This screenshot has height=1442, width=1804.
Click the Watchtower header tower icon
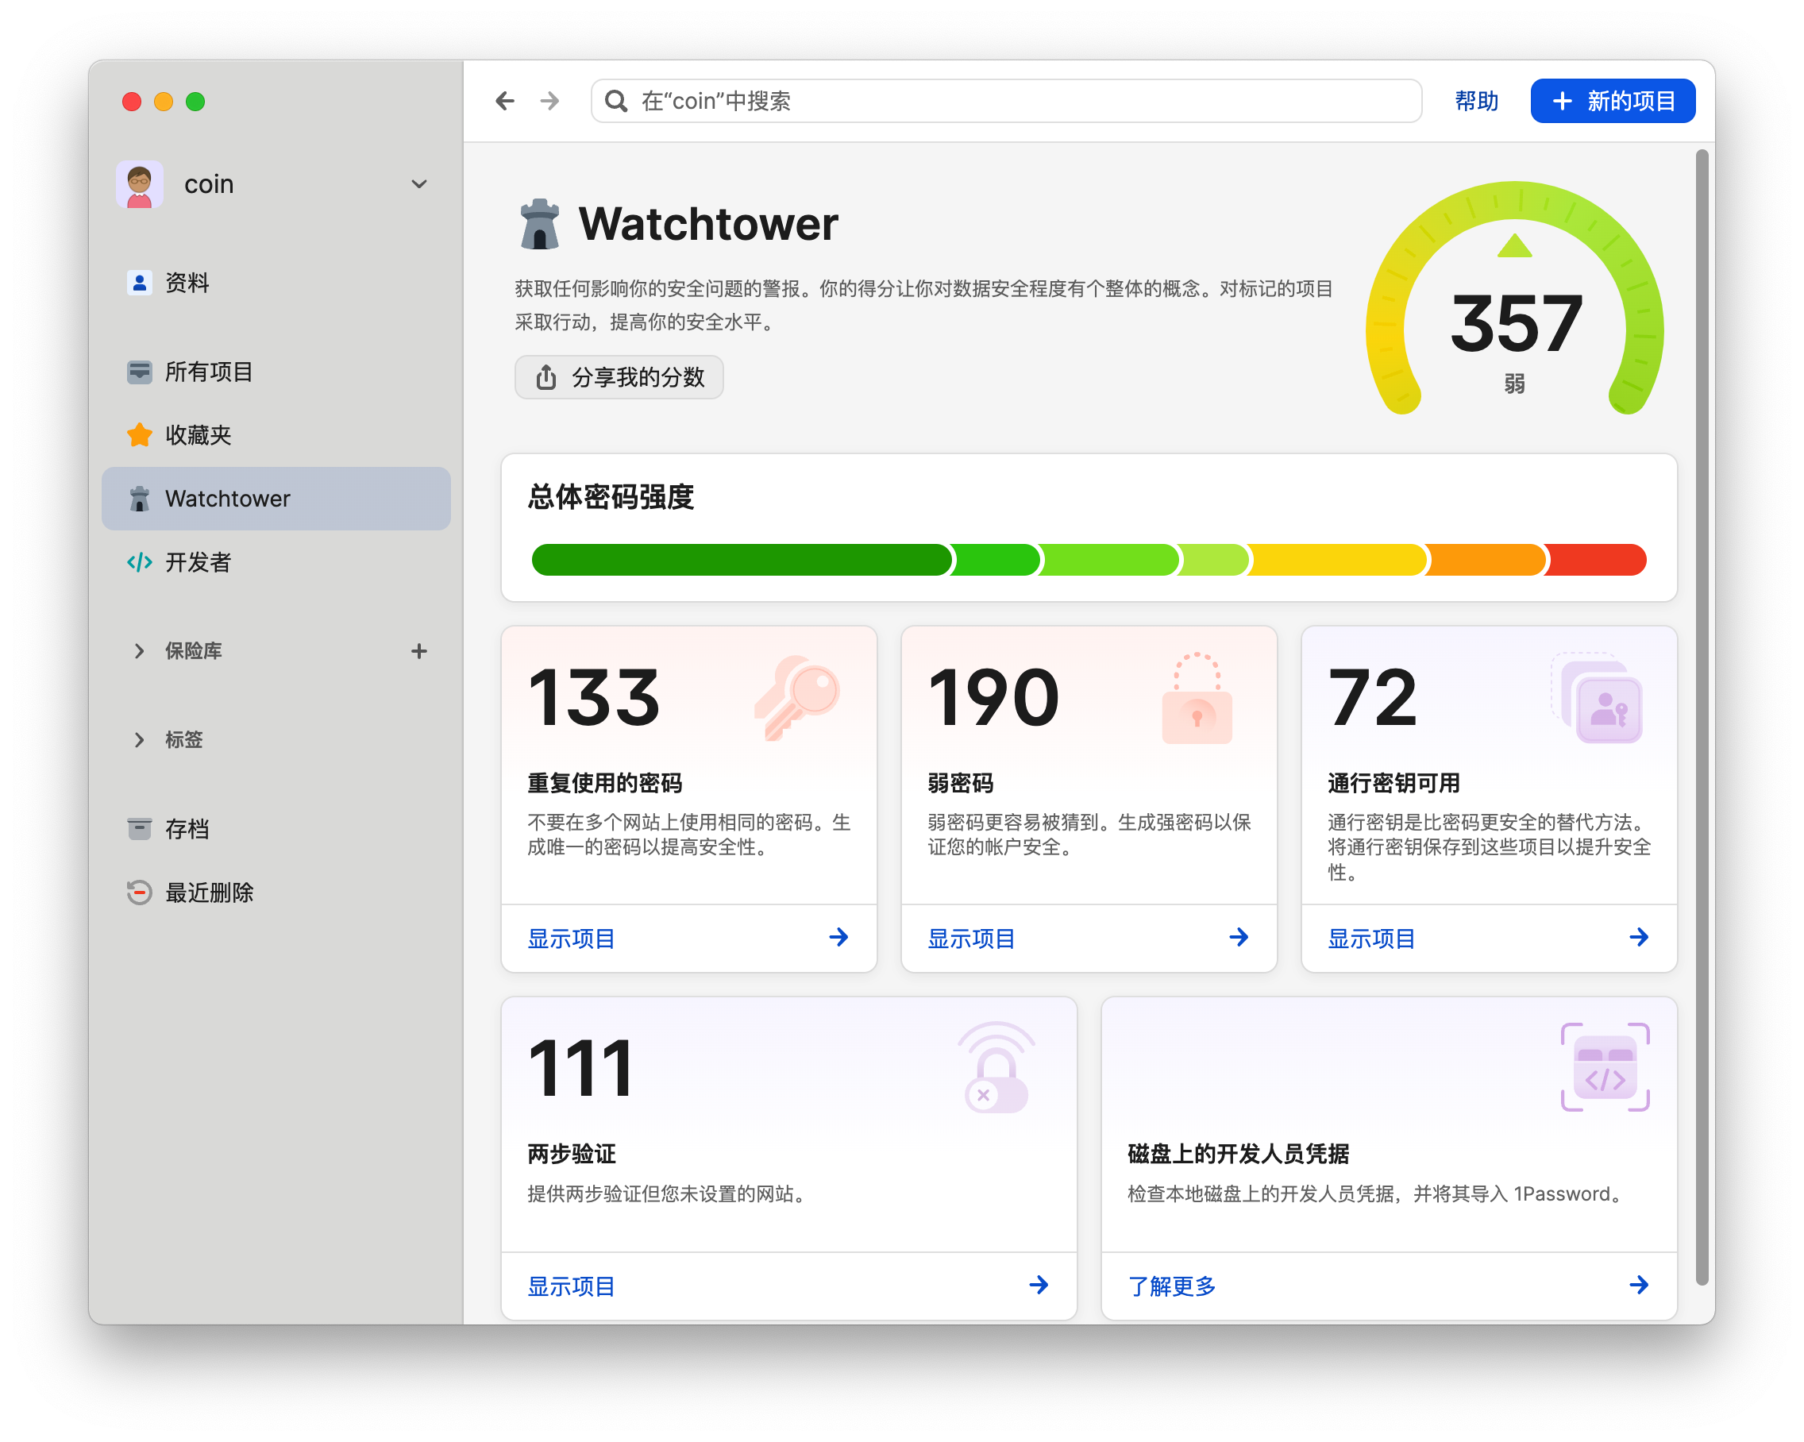(540, 224)
